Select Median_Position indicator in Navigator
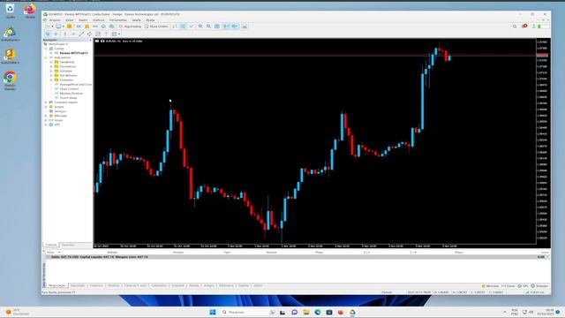565x318 pixels. pos(71,93)
